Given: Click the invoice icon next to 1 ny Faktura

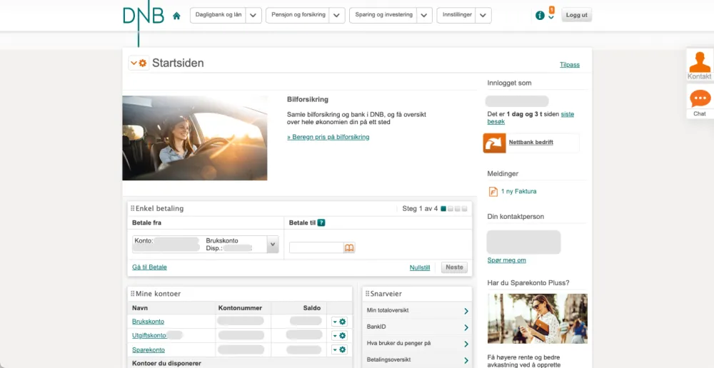Looking at the screenshot, I should click(x=493, y=192).
